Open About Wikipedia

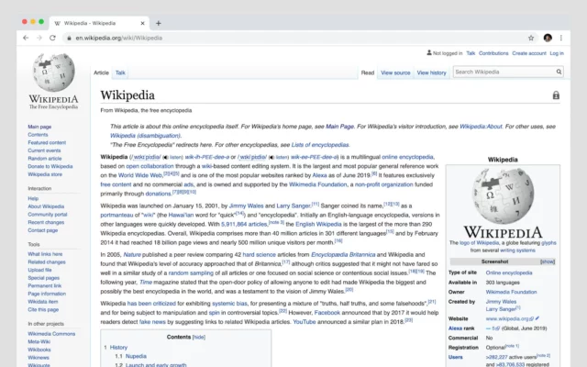pyautogui.click(x=46, y=206)
